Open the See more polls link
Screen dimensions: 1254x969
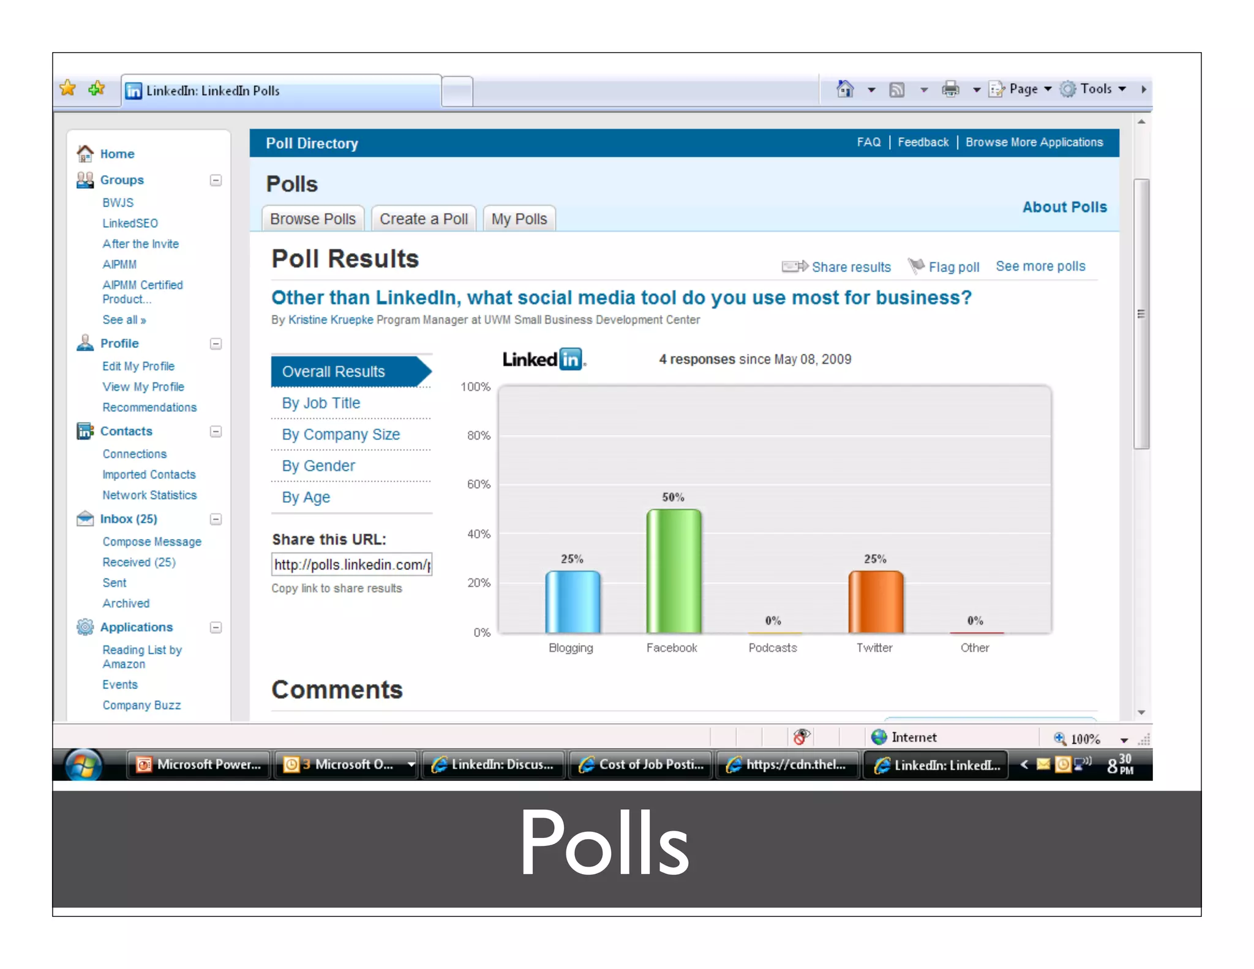tap(1040, 266)
